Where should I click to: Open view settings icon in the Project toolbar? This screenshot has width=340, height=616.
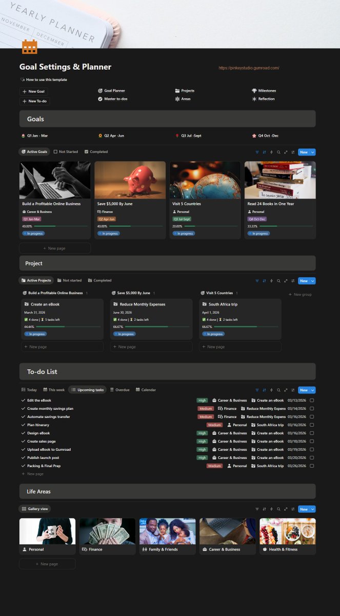coord(293,281)
